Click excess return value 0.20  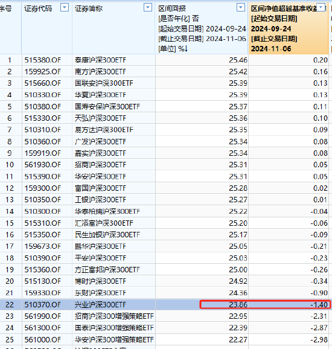point(321,60)
